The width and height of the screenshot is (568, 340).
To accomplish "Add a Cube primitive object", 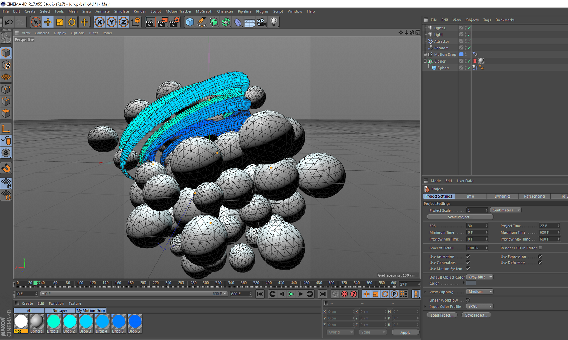I will (x=190, y=22).
